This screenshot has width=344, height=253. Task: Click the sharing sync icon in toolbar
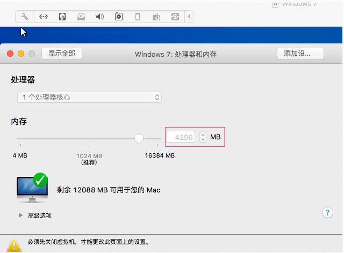pos(175,17)
